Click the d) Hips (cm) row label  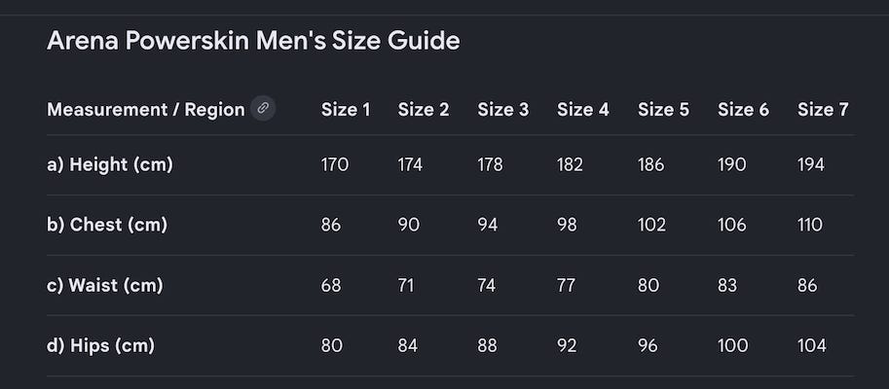click(x=101, y=345)
